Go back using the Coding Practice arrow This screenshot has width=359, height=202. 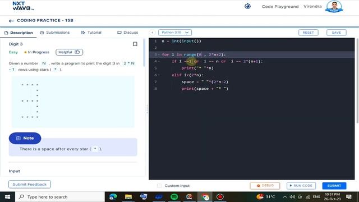(11, 21)
